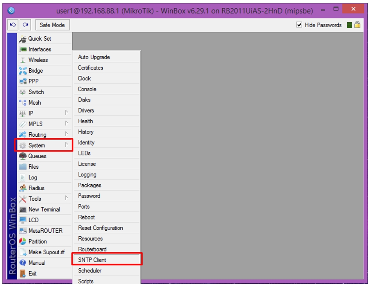Click the Log icon
Viewport: 370px width, 287px height.
pos(22,178)
